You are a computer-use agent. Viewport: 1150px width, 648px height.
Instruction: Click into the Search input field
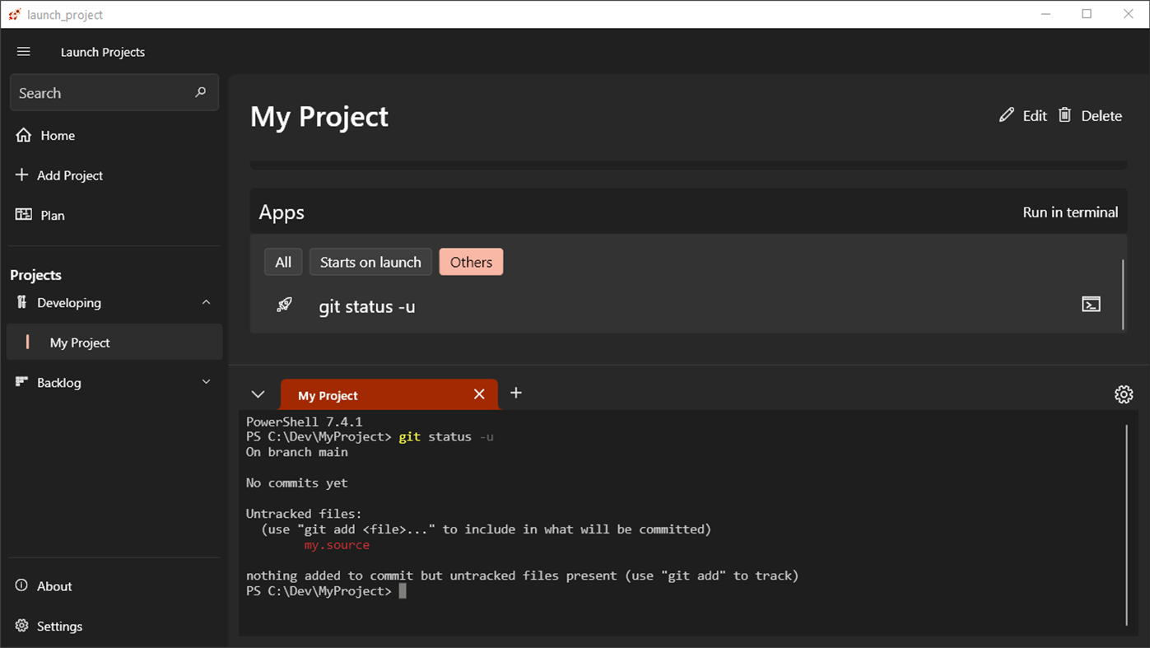point(99,93)
